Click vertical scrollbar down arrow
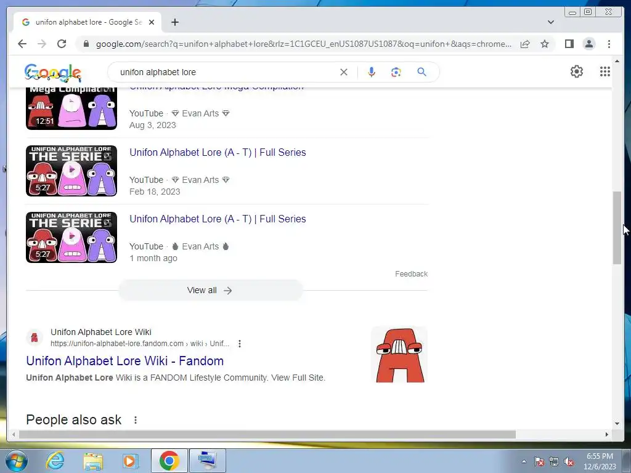 (617, 423)
